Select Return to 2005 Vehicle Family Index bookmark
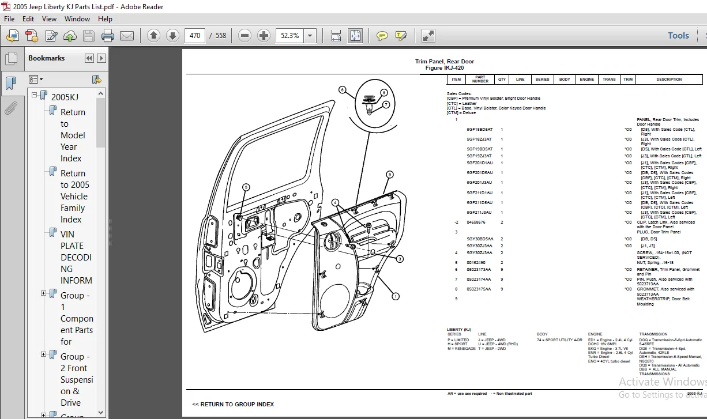This screenshot has width=707, height=419. coord(74,196)
